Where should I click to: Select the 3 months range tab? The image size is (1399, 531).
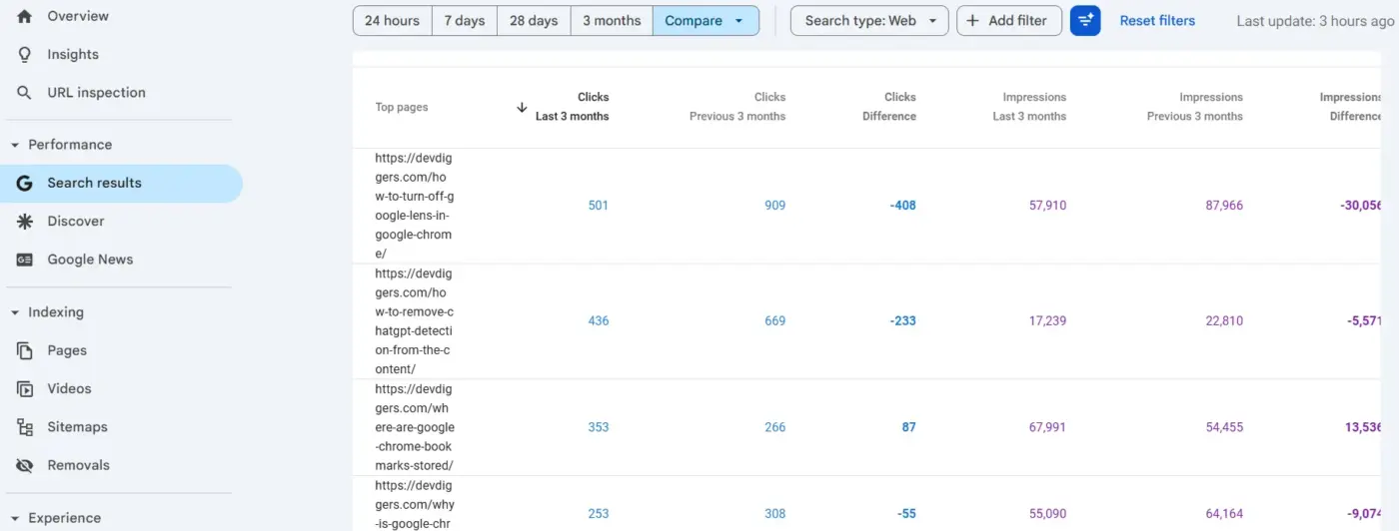point(612,20)
